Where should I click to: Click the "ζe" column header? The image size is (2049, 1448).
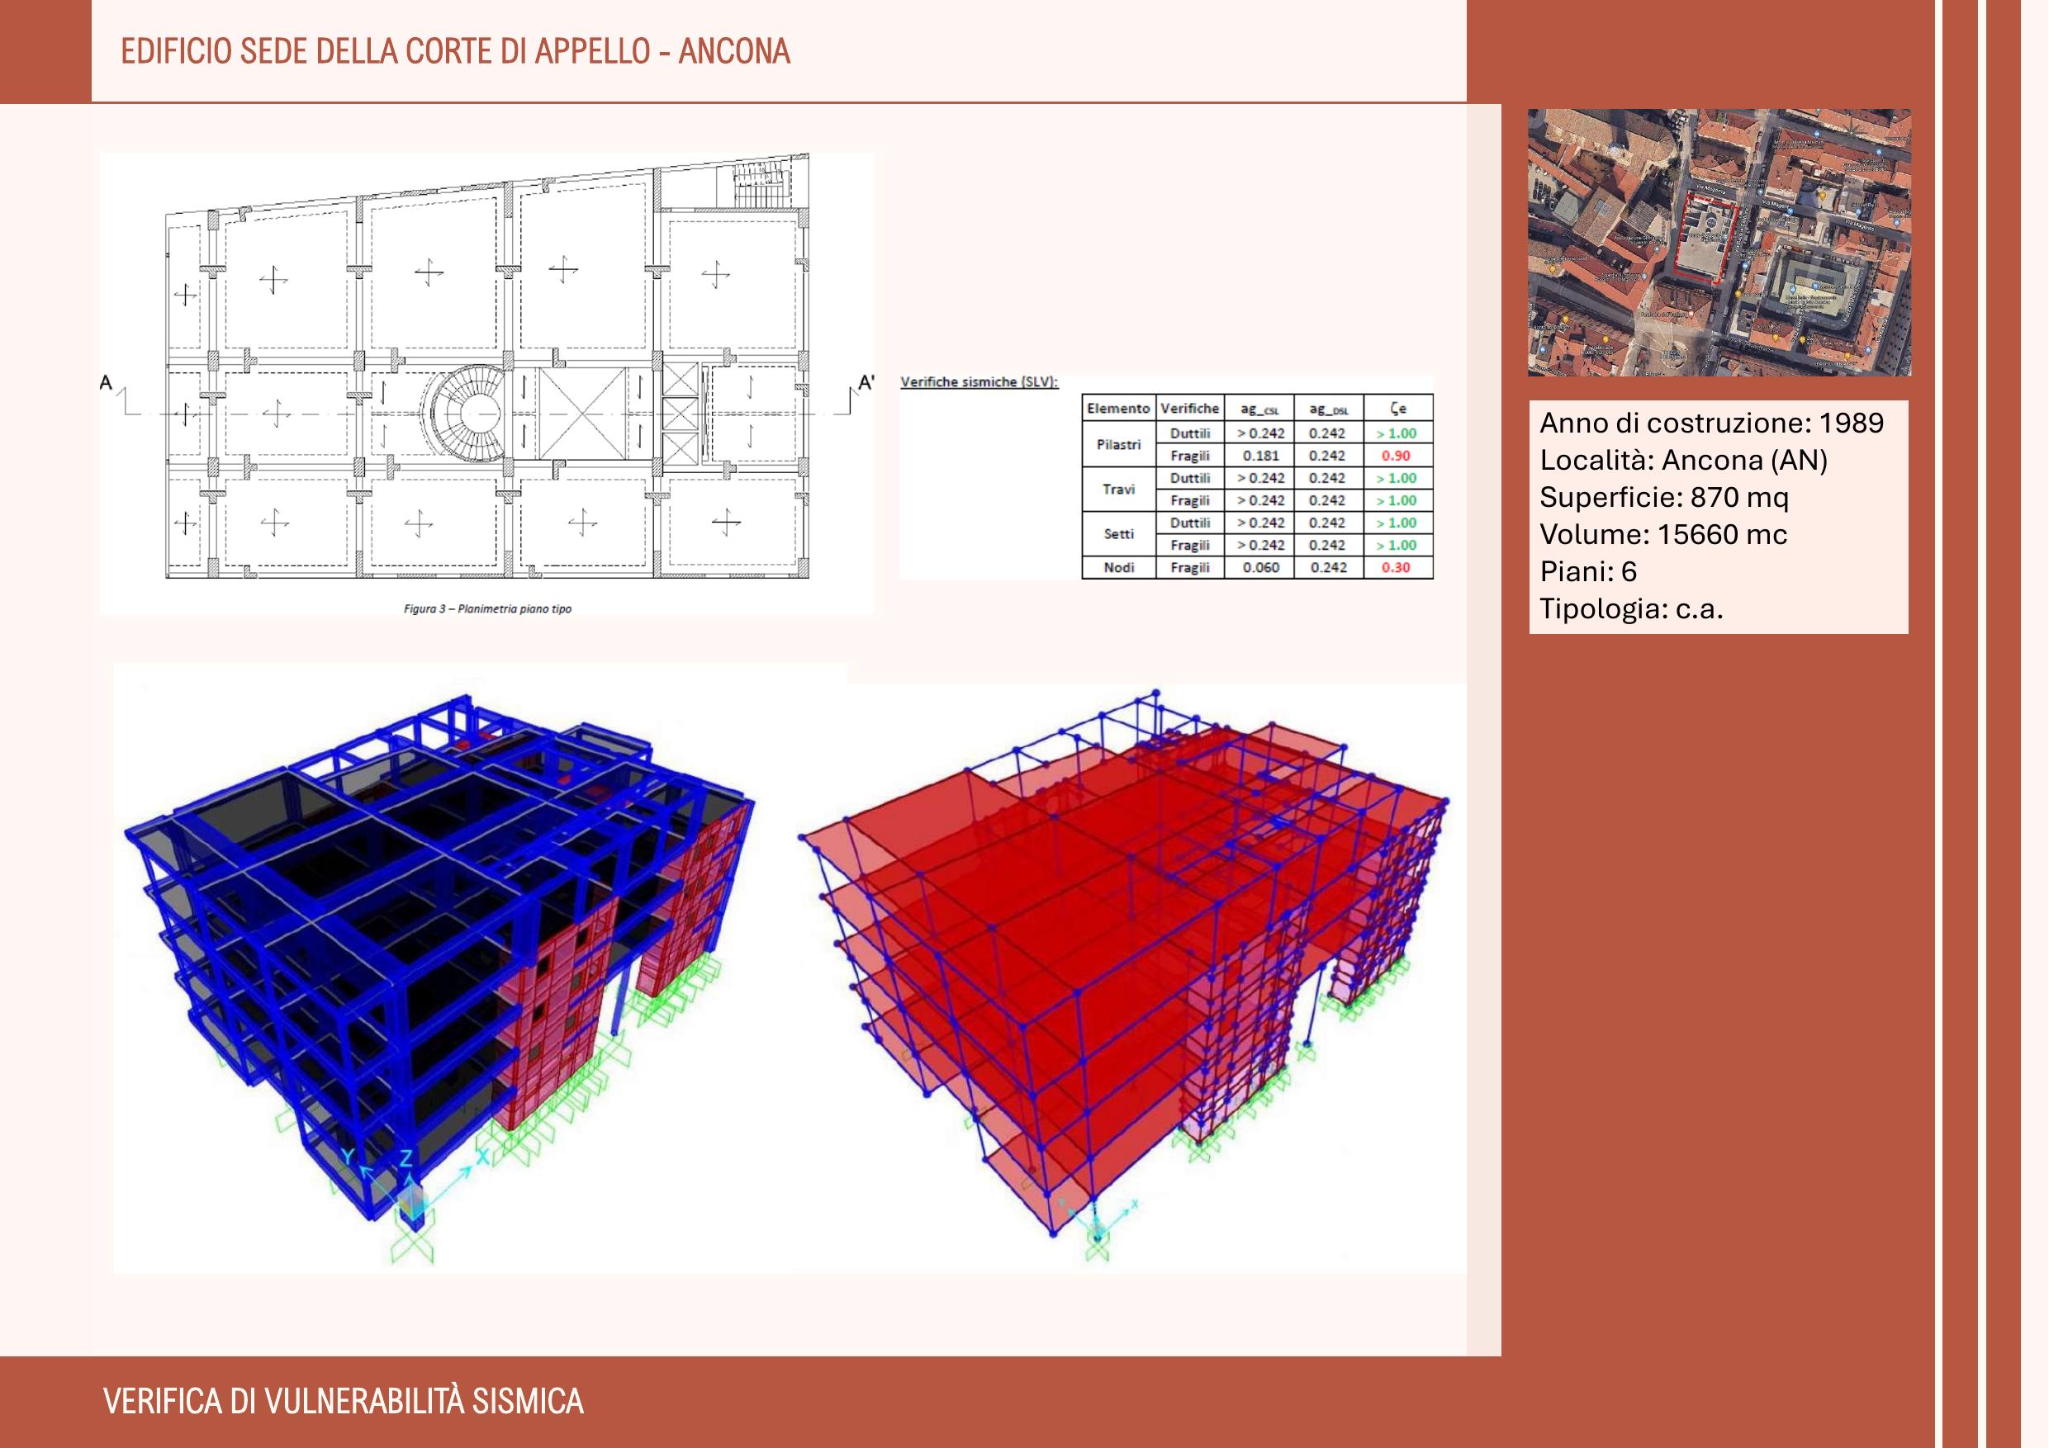point(1397,409)
